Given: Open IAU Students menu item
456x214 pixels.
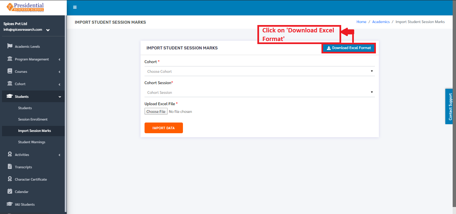Looking at the screenshot, I should tap(25, 204).
